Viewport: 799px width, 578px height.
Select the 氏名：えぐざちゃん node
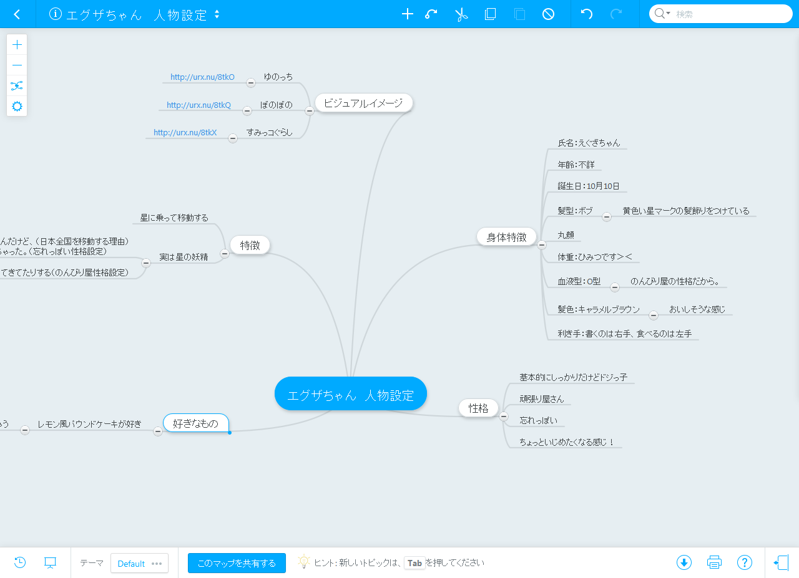tap(589, 143)
